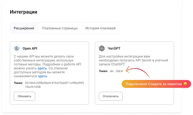
Task: Click the ChatGPT API Secret description text
Action: [x=133, y=60]
